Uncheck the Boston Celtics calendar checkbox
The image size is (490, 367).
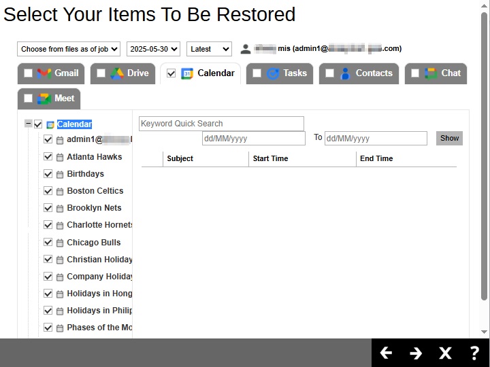pyautogui.click(x=48, y=191)
